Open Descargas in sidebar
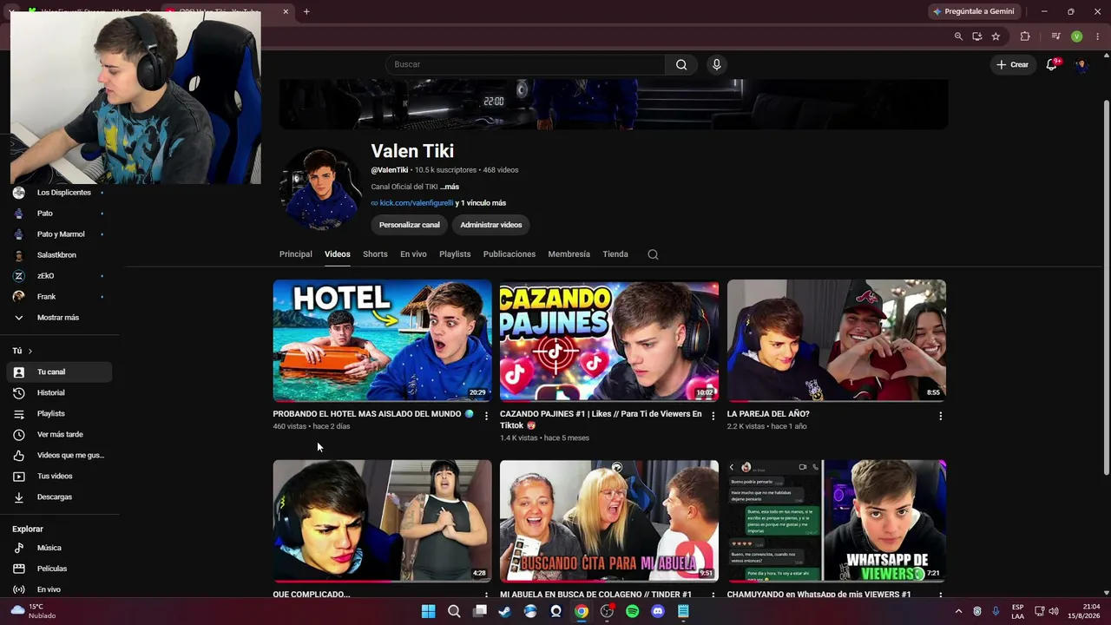1111x625 pixels. 59,497
